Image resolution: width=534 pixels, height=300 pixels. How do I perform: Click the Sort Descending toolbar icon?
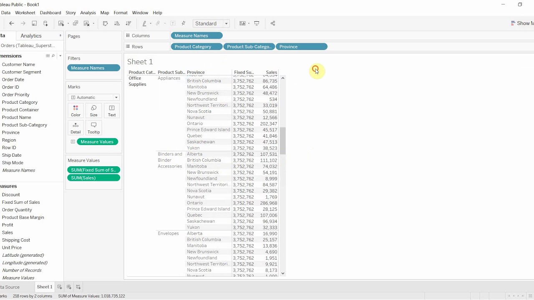pyautogui.click(x=128, y=23)
